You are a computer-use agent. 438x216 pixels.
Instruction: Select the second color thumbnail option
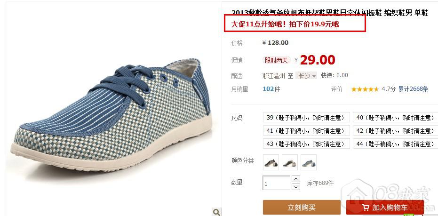tap(290, 162)
